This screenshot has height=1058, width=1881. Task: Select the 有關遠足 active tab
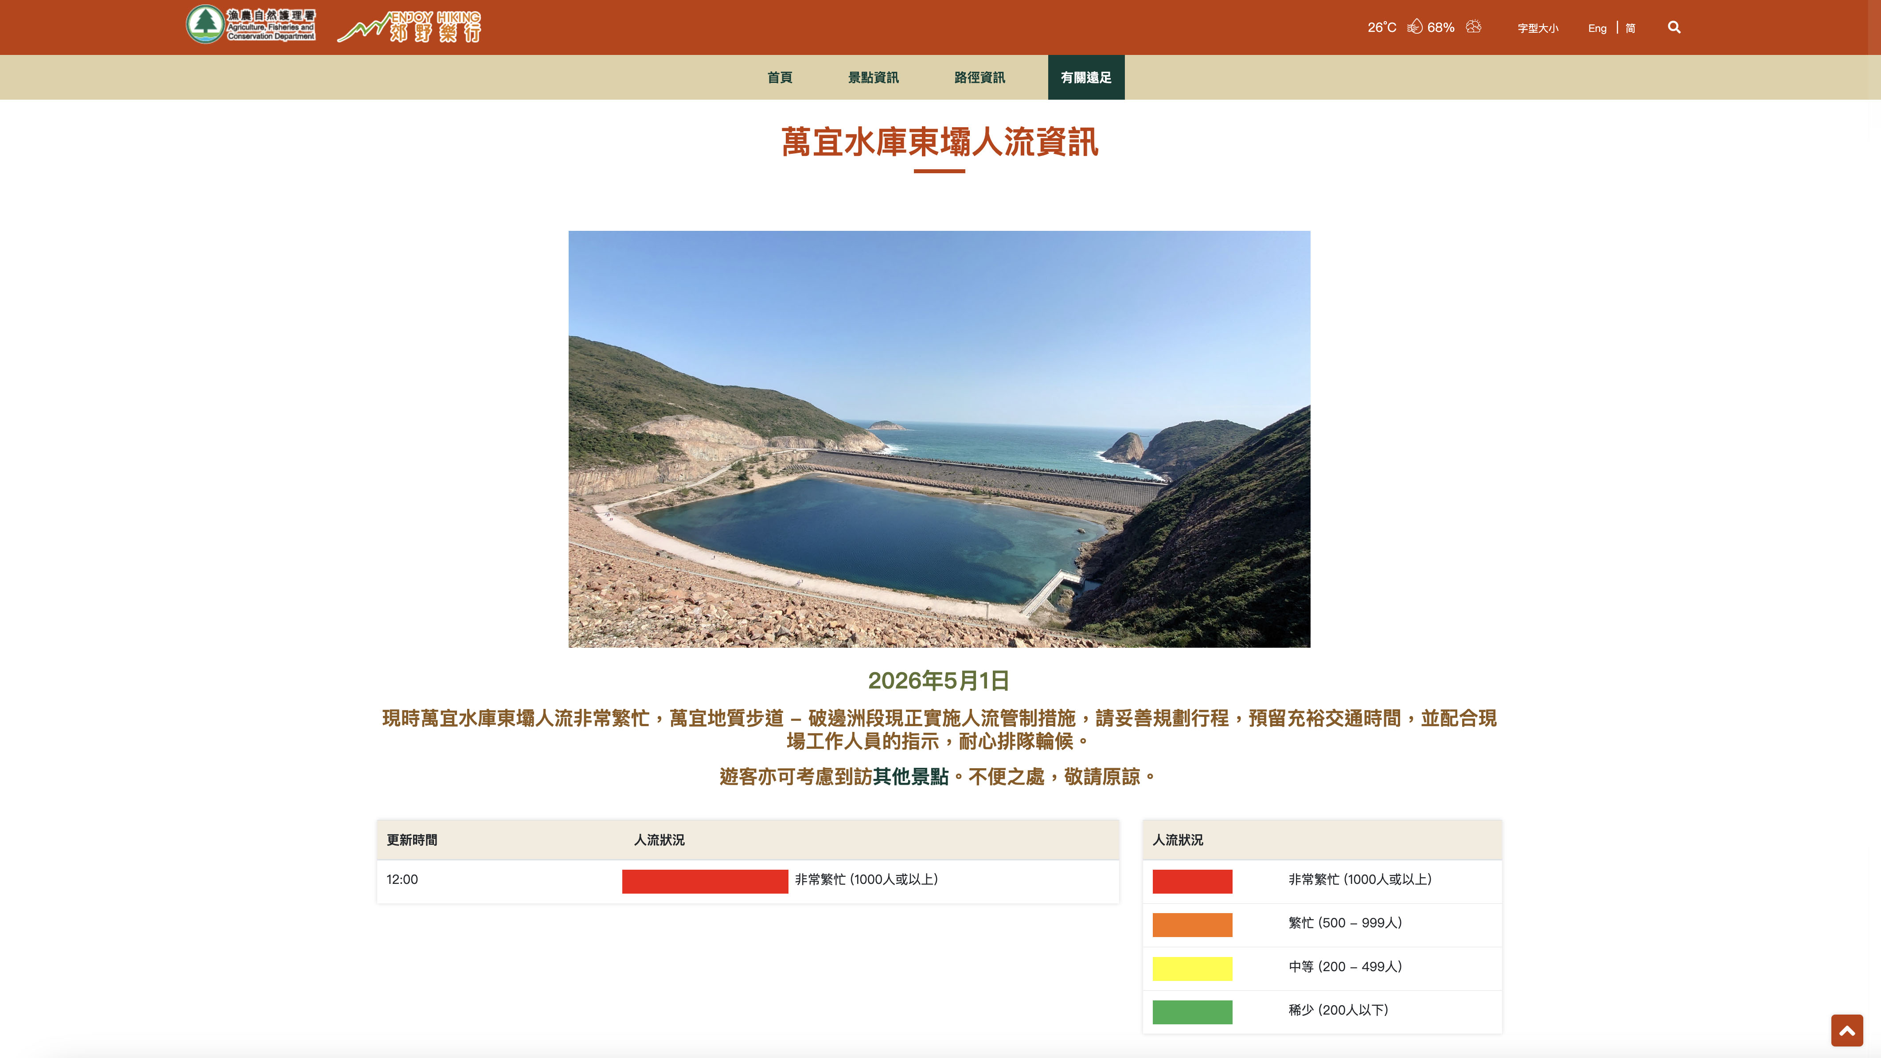click(1086, 78)
